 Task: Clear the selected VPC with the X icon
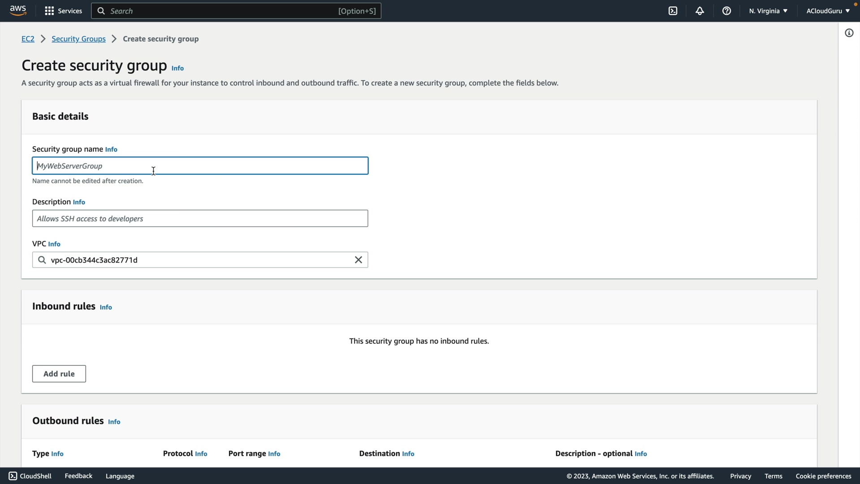coord(358,260)
